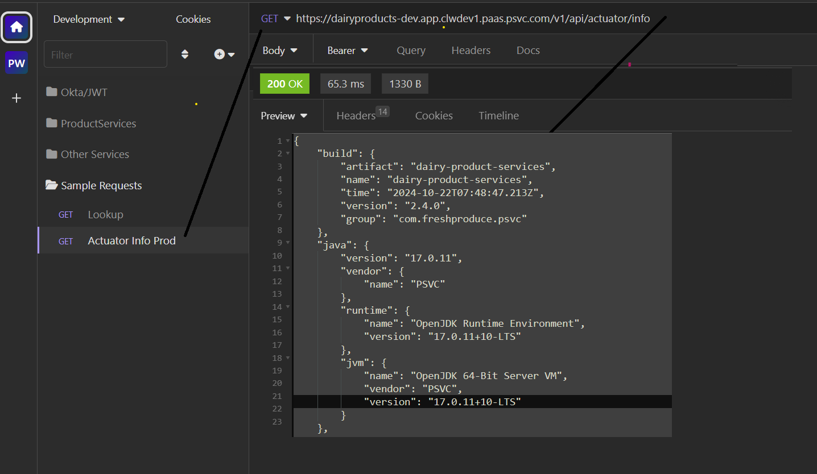The width and height of the screenshot is (817, 474).
Task: Open the Development environment dropdown
Action: pyautogui.click(x=89, y=19)
